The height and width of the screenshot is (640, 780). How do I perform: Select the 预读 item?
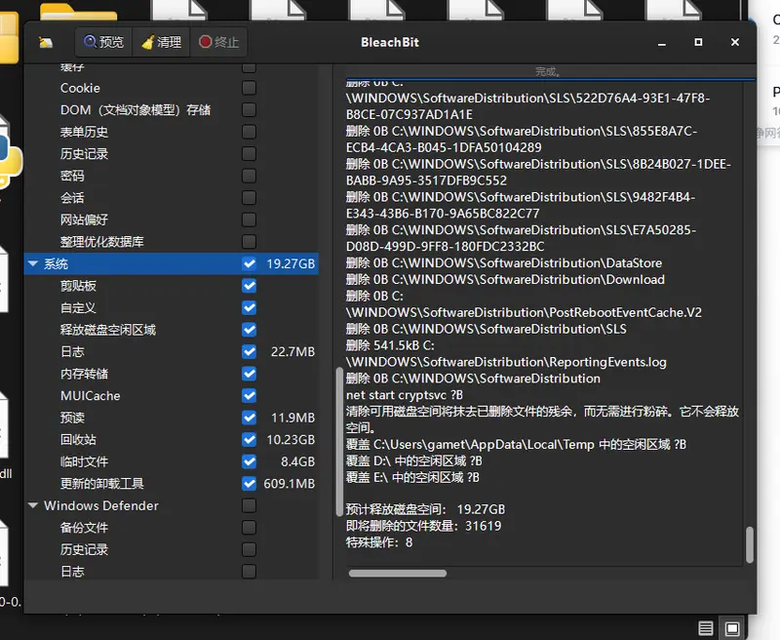point(72,418)
